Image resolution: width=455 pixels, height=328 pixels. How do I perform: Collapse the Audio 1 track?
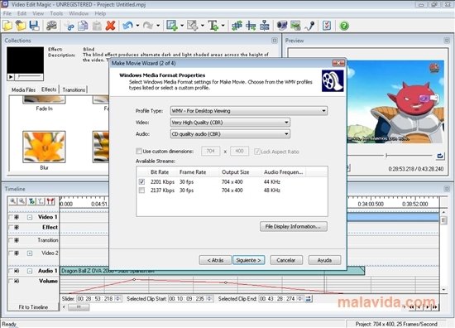(x=30, y=271)
